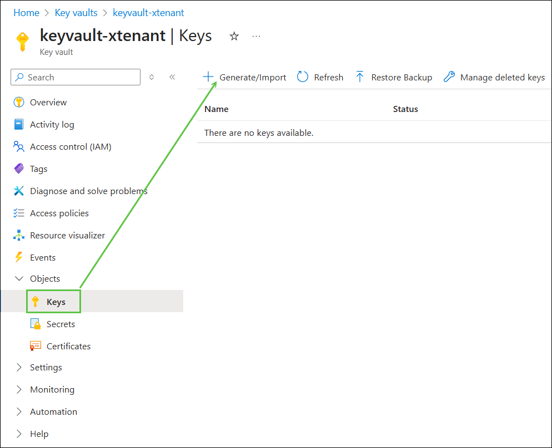Click the circular Refresh icon
The height and width of the screenshot is (448, 552).
tap(303, 77)
